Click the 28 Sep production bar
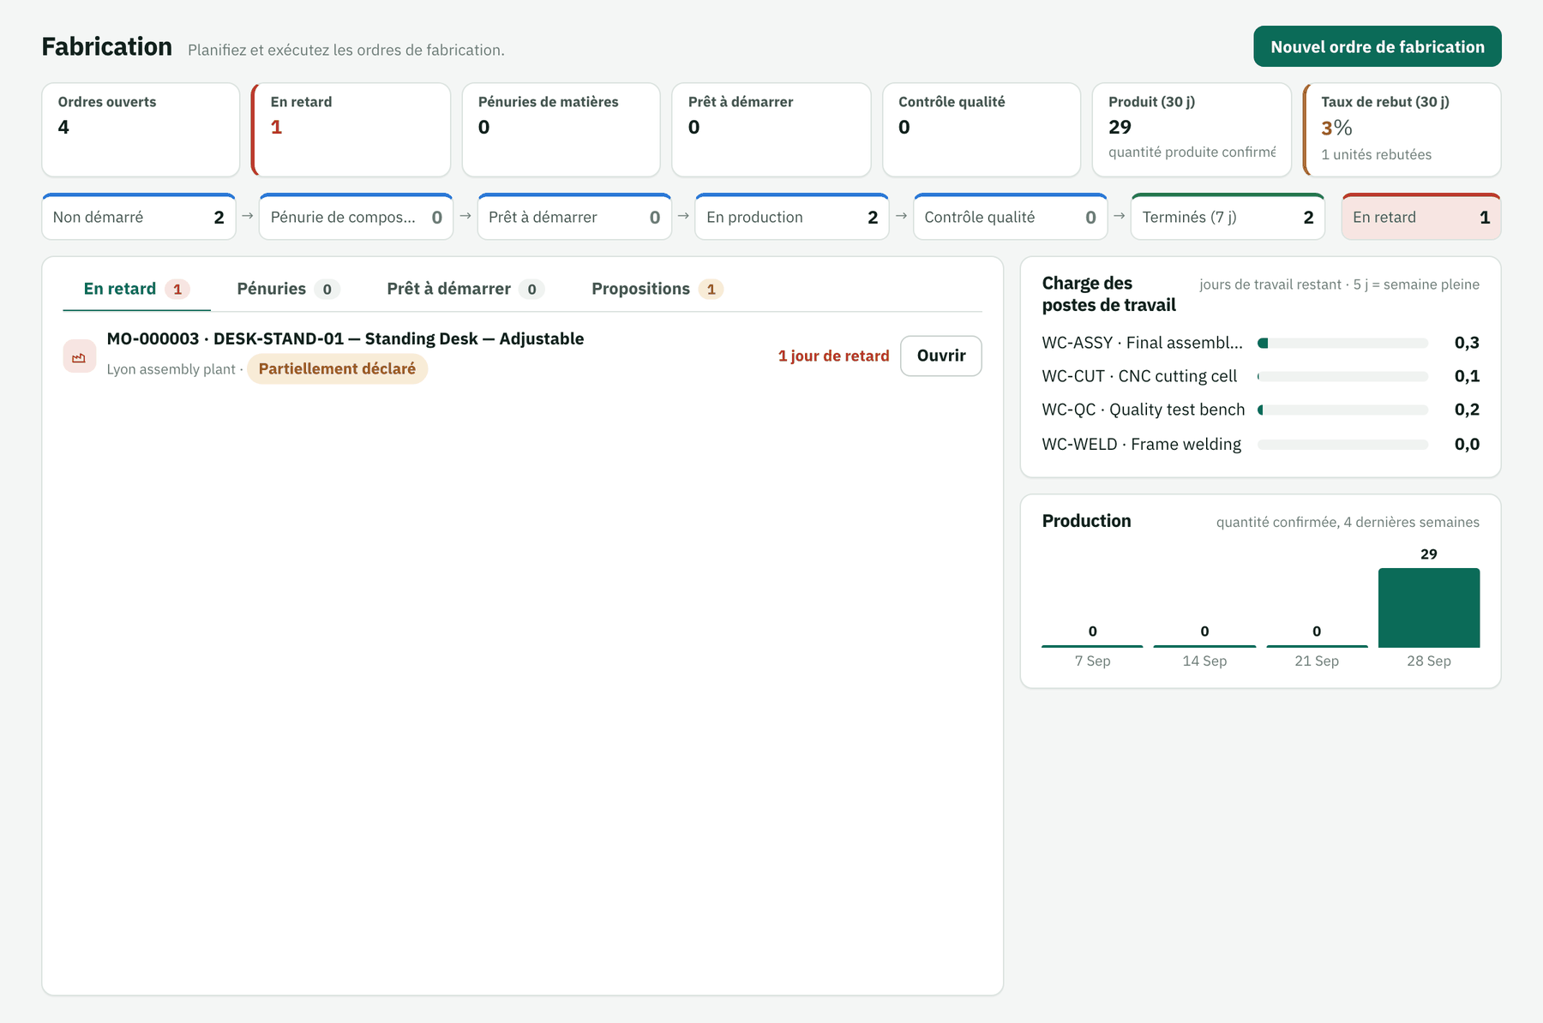Screen dimensions: 1543x1023 pos(1428,607)
